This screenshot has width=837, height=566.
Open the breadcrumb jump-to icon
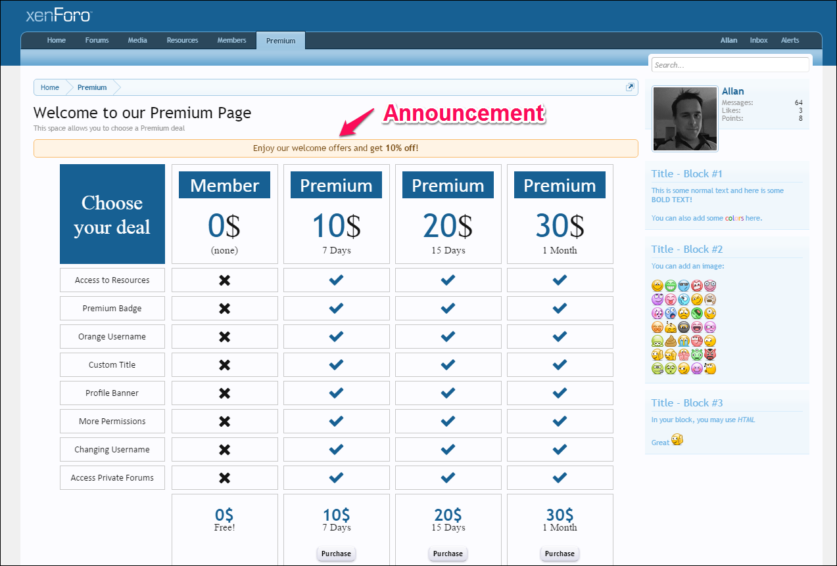click(x=630, y=87)
